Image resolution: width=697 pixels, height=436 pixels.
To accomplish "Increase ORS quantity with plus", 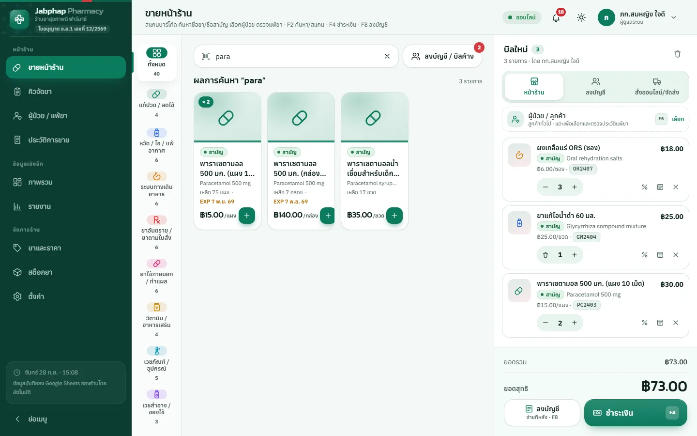I will pyautogui.click(x=575, y=187).
